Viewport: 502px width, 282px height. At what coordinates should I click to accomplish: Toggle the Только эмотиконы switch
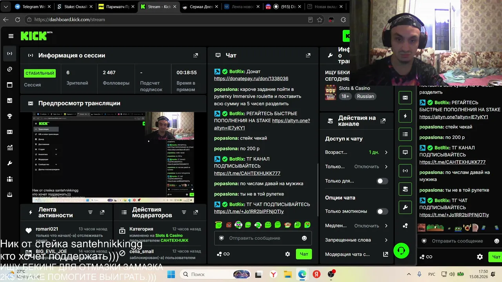(x=382, y=211)
